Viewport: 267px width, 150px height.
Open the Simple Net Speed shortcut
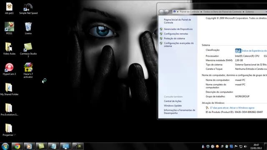28,8
